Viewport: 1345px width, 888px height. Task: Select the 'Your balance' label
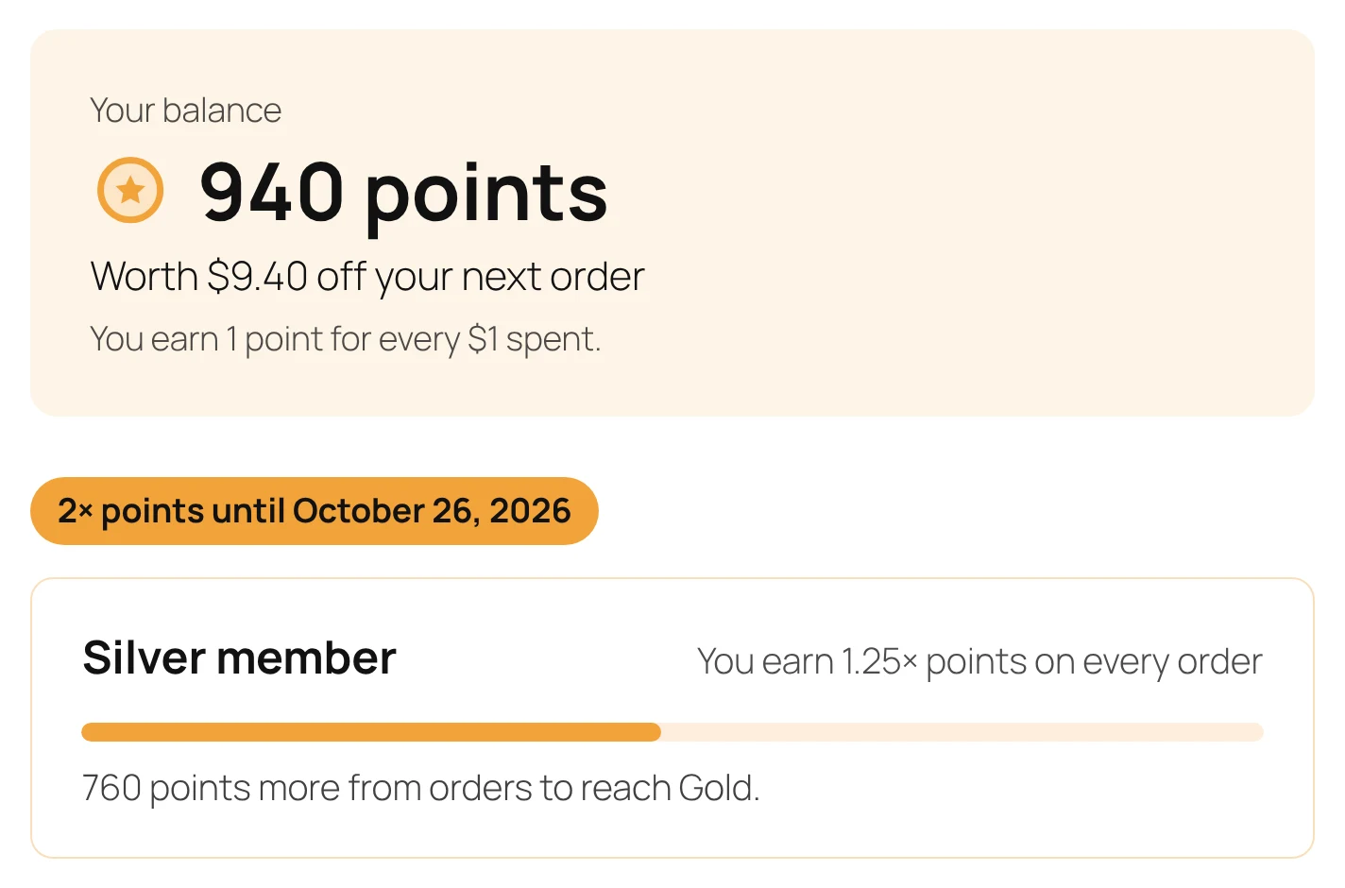click(185, 111)
